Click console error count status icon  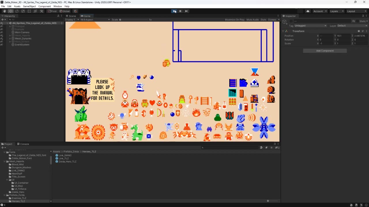(x=2, y=205)
